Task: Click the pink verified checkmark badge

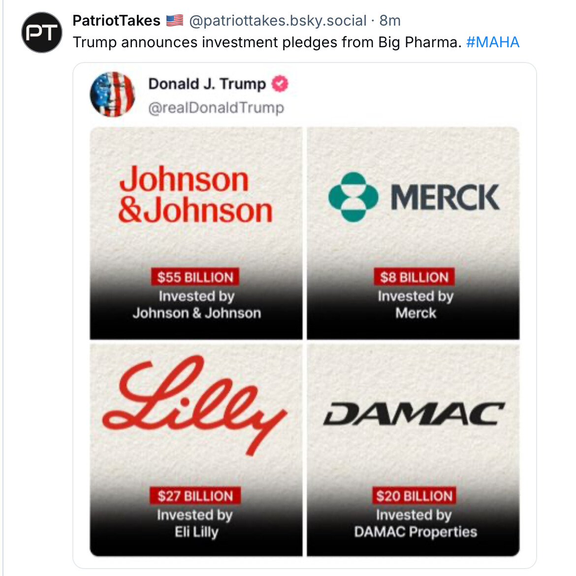Action: pyautogui.click(x=280, y=84)
